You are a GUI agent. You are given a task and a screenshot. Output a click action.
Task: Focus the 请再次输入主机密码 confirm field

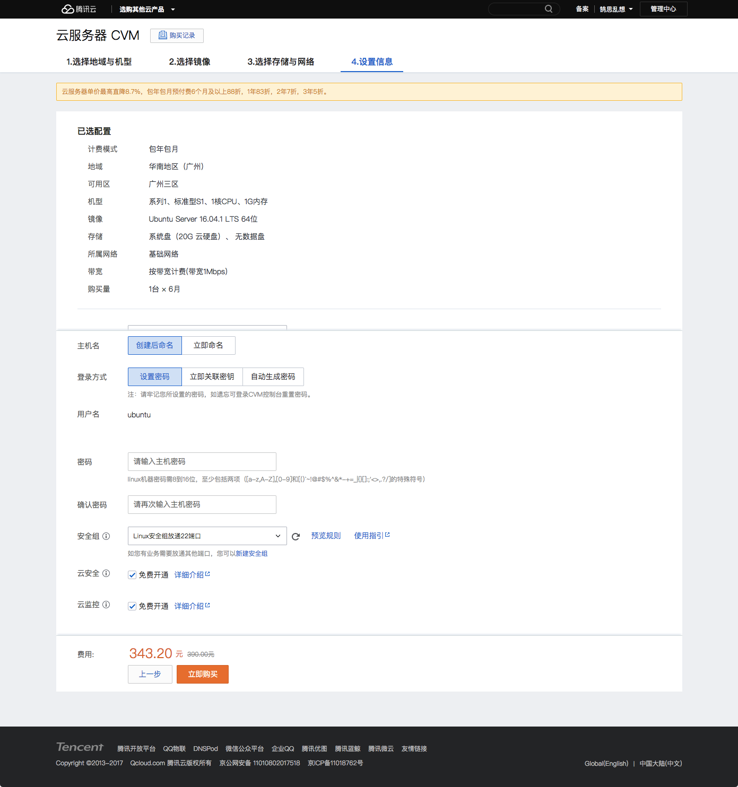(202, 504)
